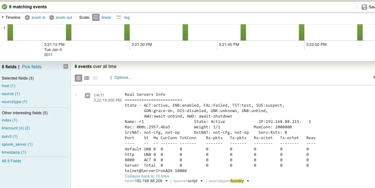Click the green checkmark status icon
Screen dimensions: 375x188
[4, 7]
